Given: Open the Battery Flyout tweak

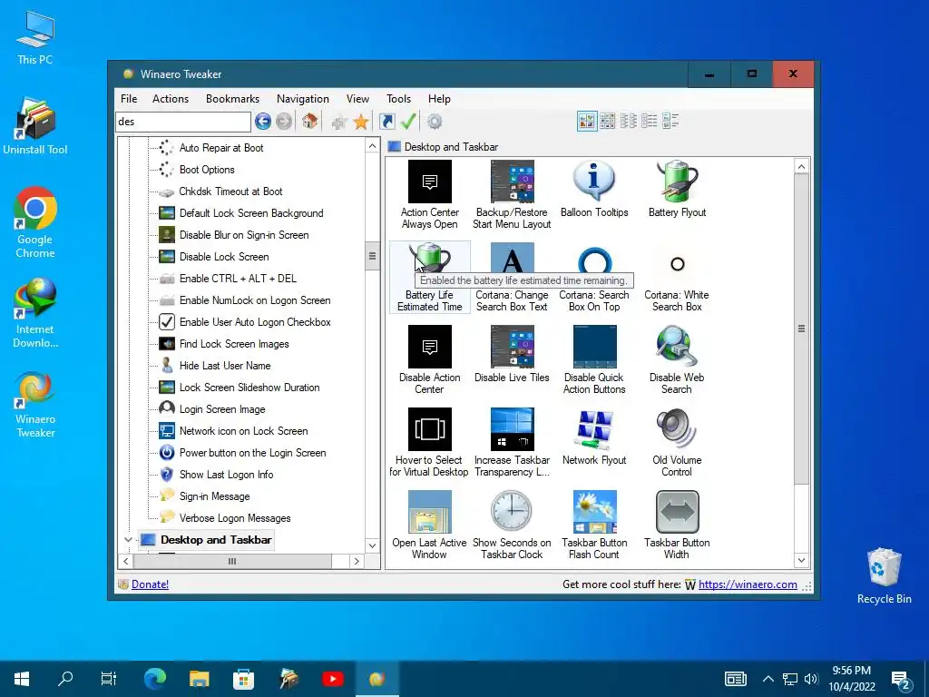Looking at the screenshot, I should (x=677, y=189).
